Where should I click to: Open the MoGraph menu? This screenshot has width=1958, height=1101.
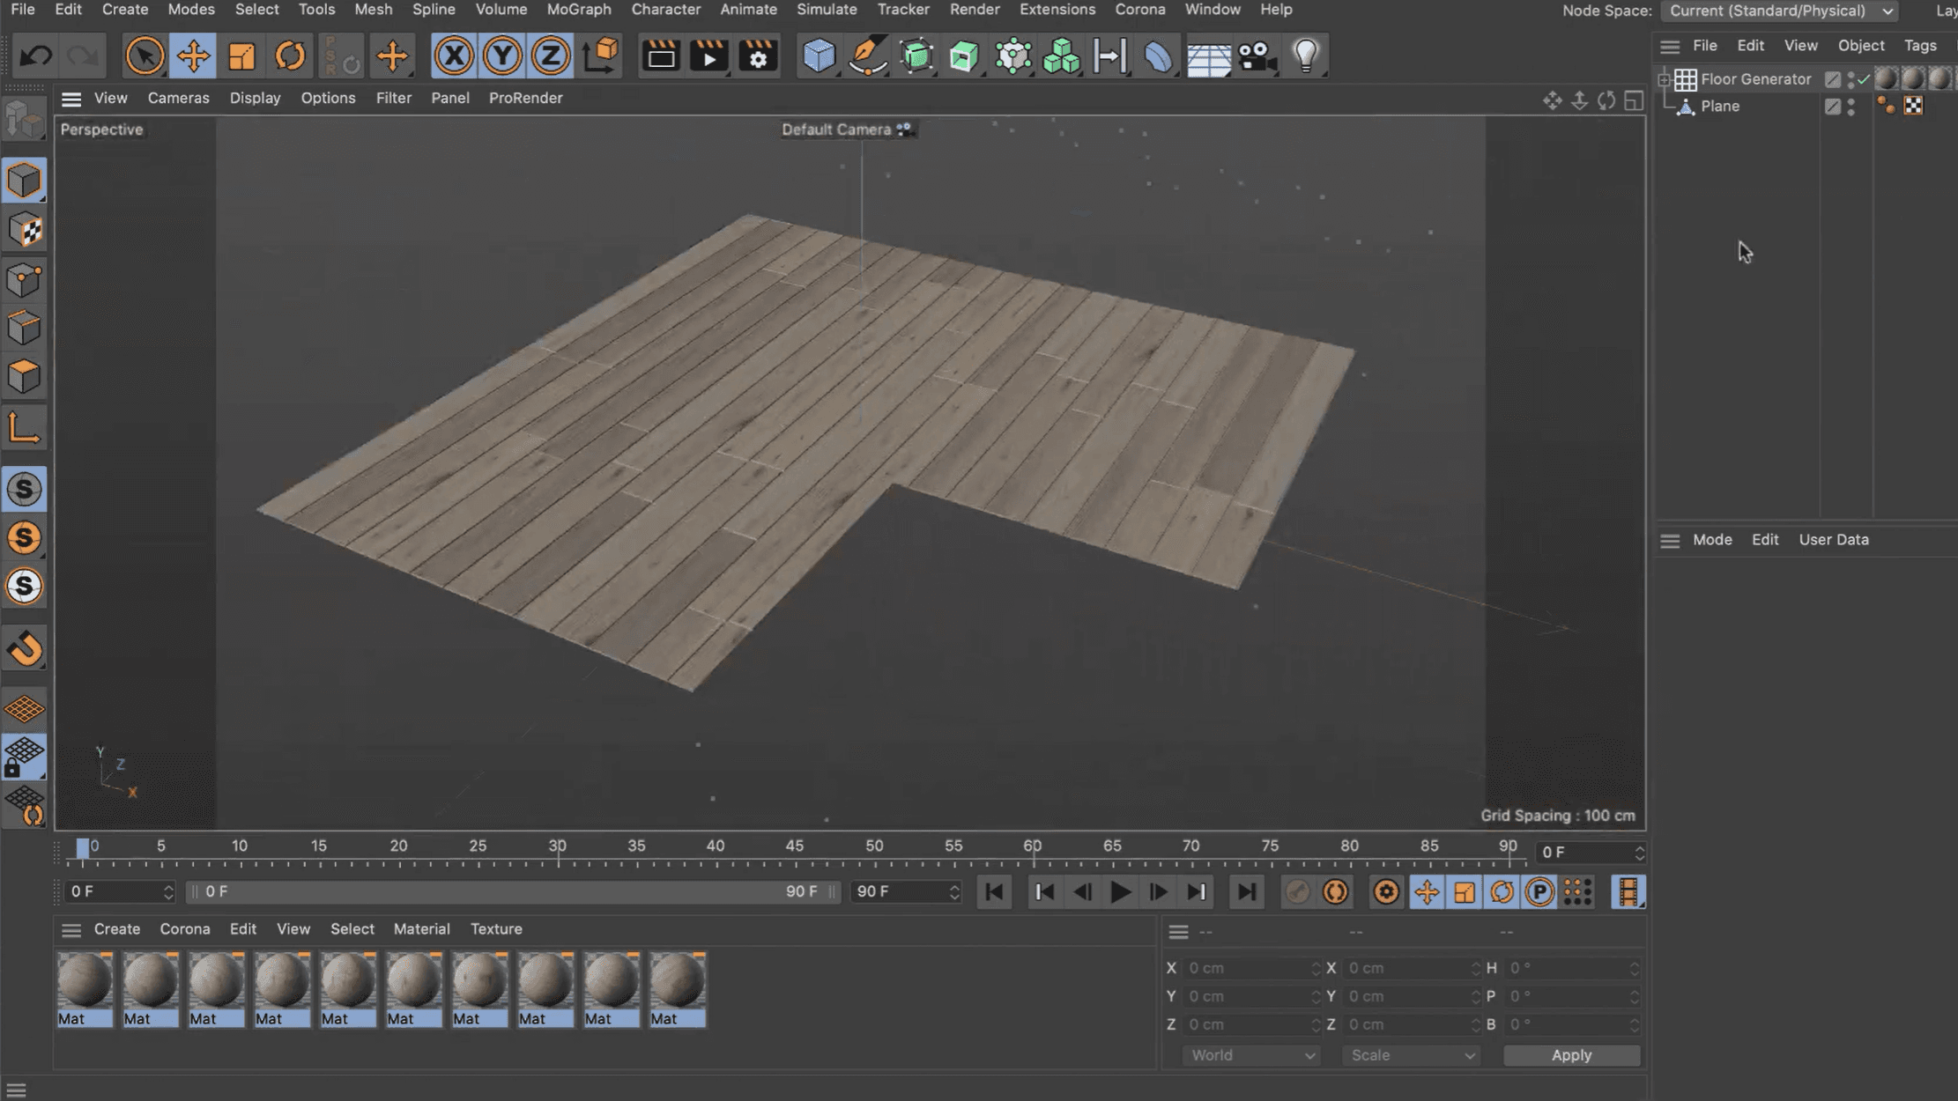578,10
